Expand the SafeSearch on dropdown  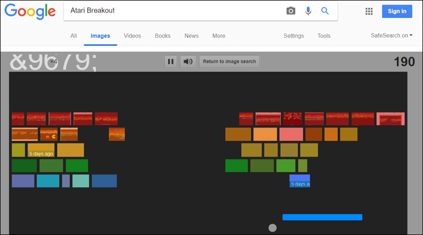pyautogui.click(x=392, y=36)
